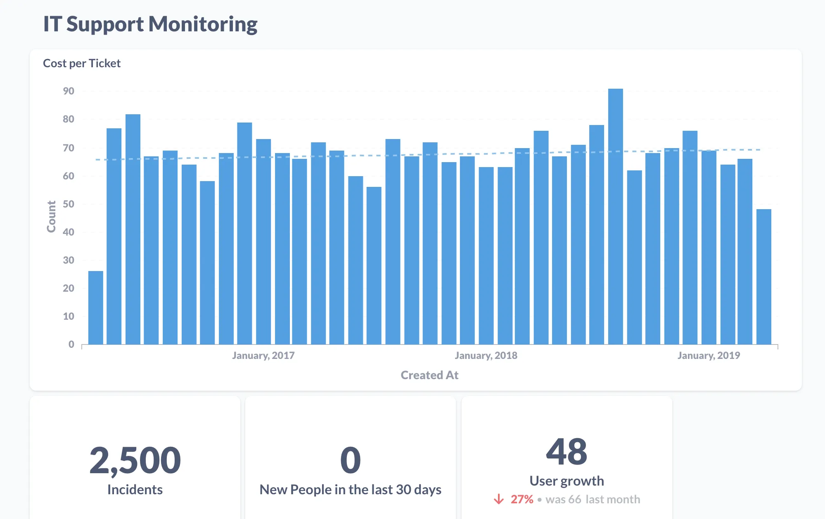Click the January, 2018 axis label
825x519 pixels.
(486, 355)
